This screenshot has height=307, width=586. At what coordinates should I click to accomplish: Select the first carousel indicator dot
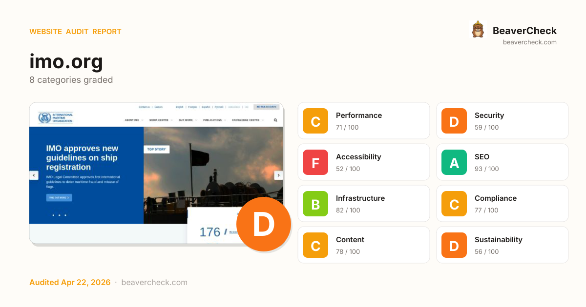[53, 215]
